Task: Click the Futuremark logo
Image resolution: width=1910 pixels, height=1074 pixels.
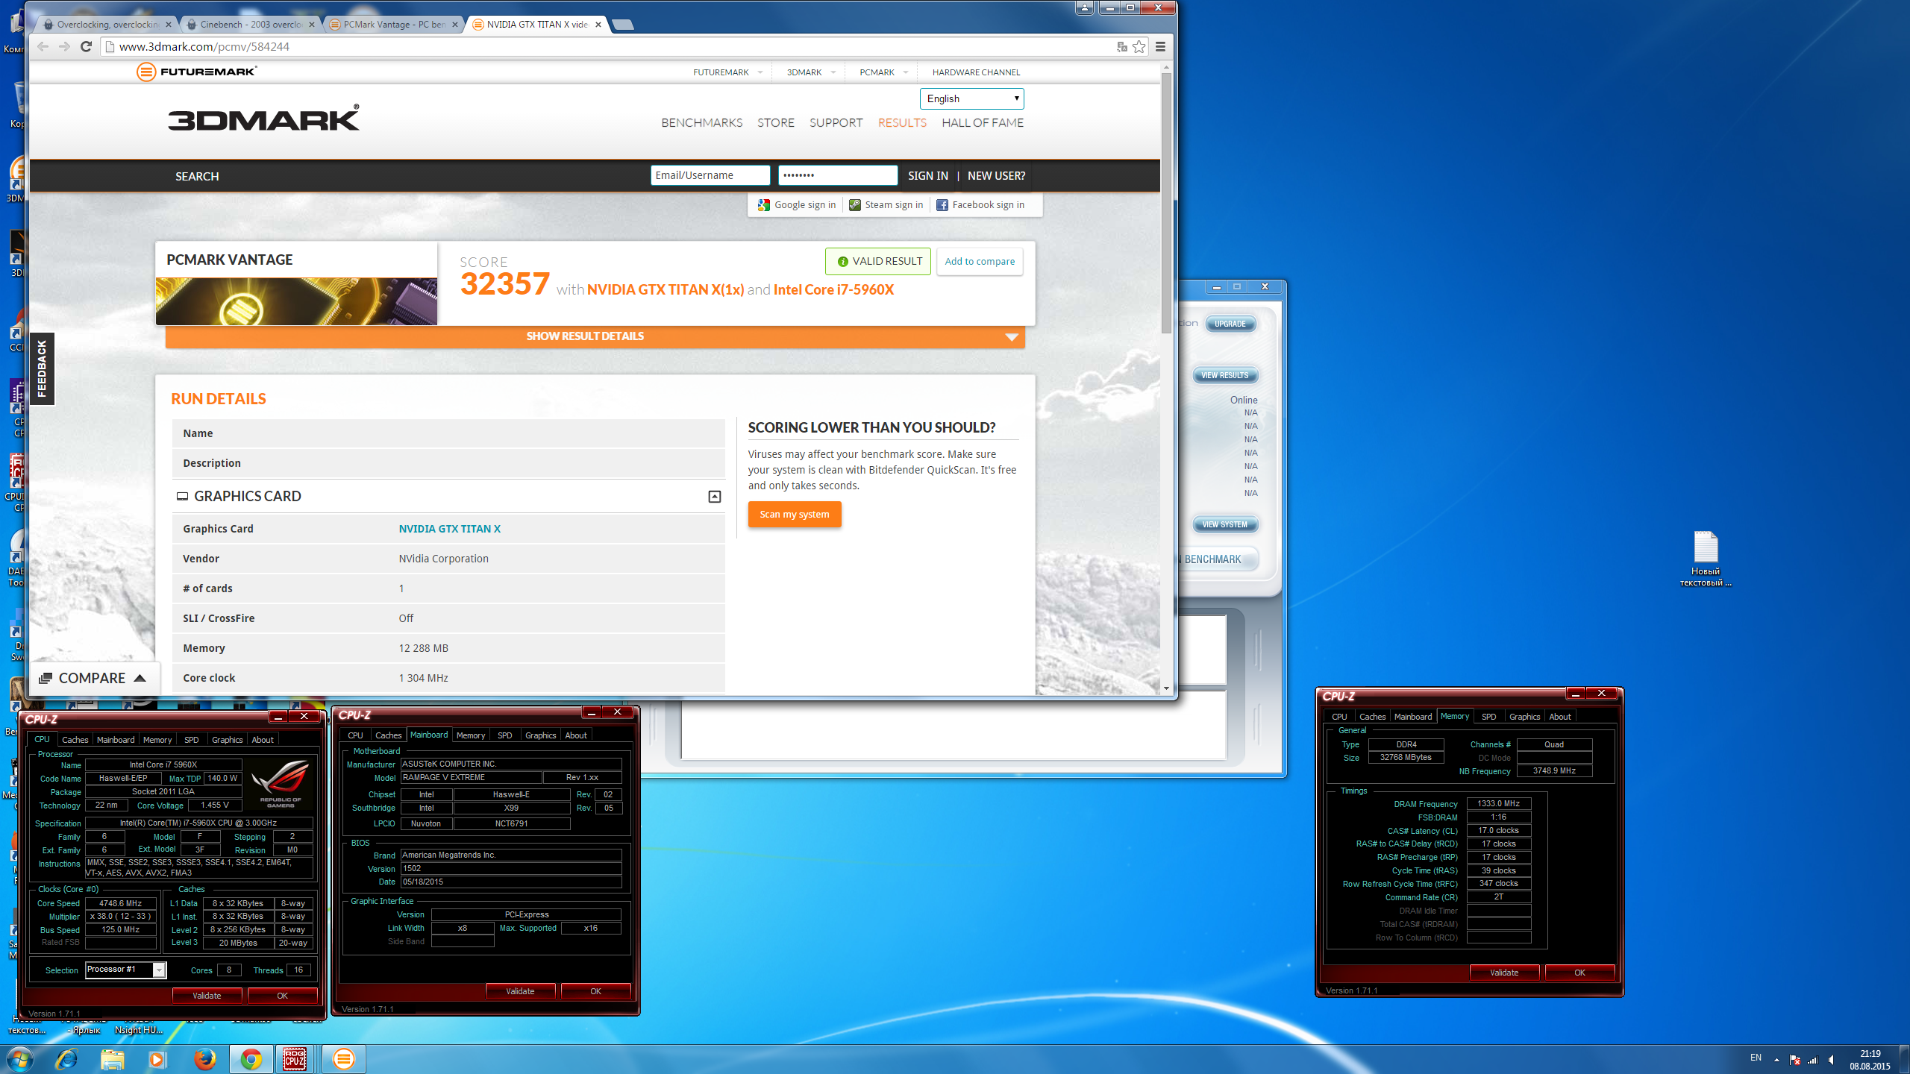Action: coord(197,72)
